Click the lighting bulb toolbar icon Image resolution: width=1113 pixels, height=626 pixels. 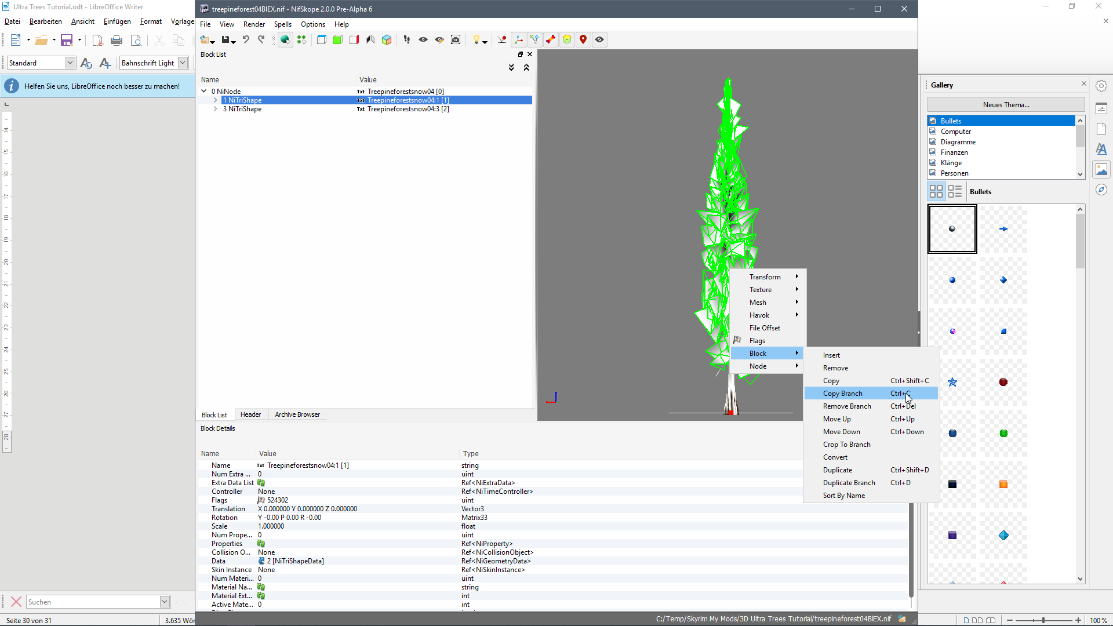[477, 39]
